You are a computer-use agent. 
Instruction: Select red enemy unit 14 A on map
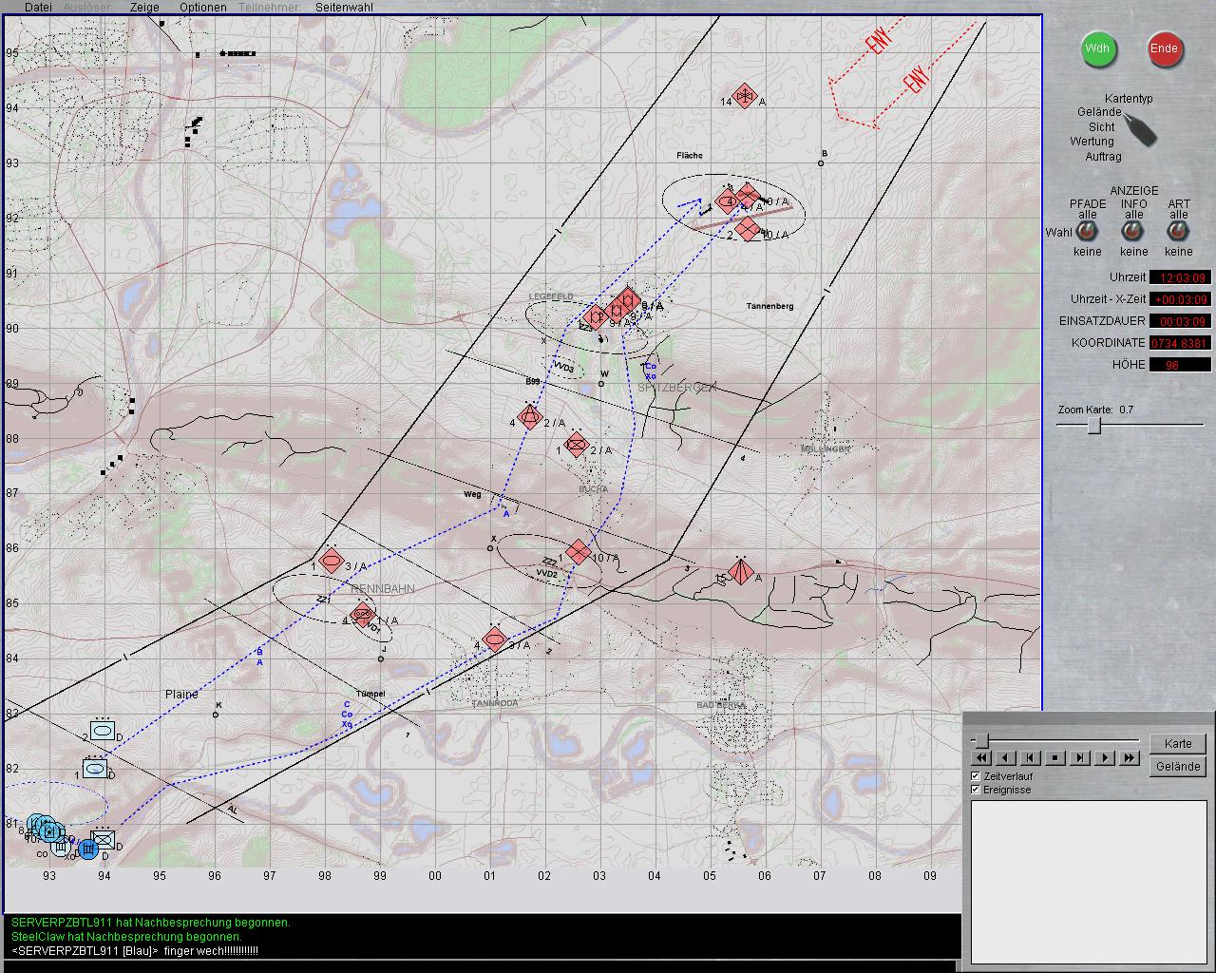coord(746,97)
